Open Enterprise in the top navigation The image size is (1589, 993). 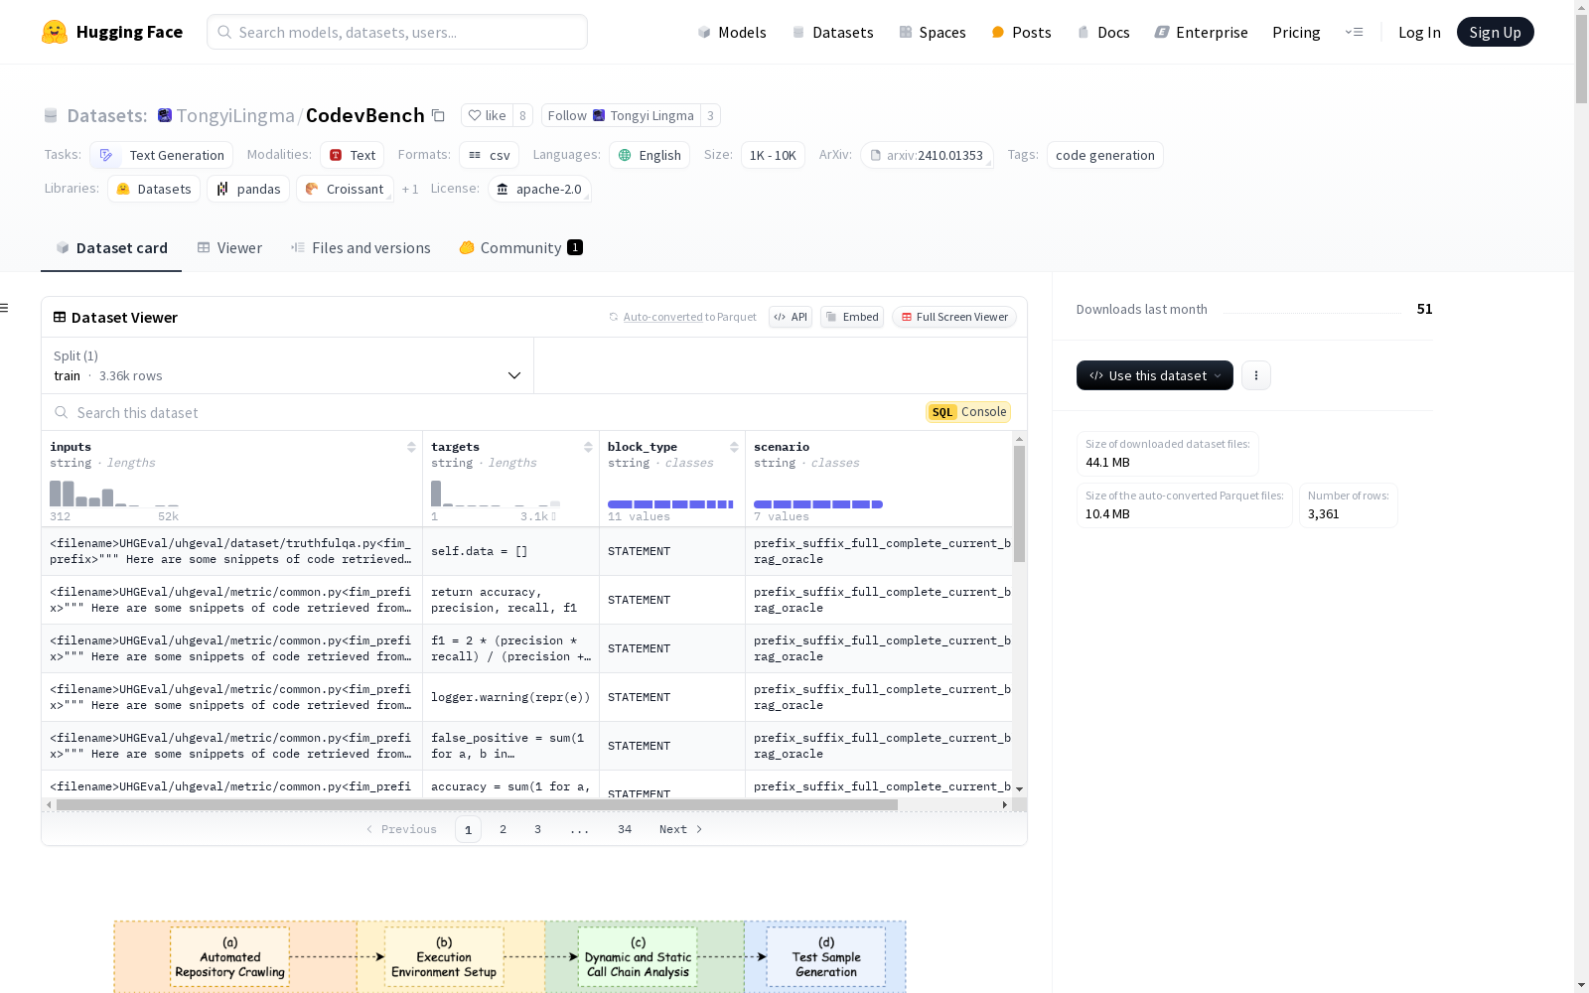pos(1201,32)
